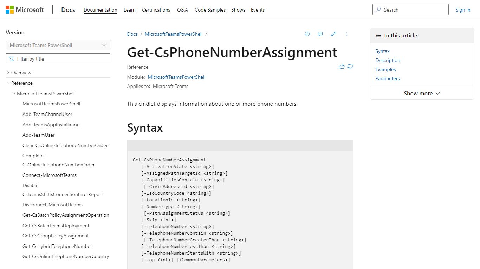The image size is (480, 269).
Task: Click the -TelephoneNumberStartsWith parameter line
Action: coord(191,253)
